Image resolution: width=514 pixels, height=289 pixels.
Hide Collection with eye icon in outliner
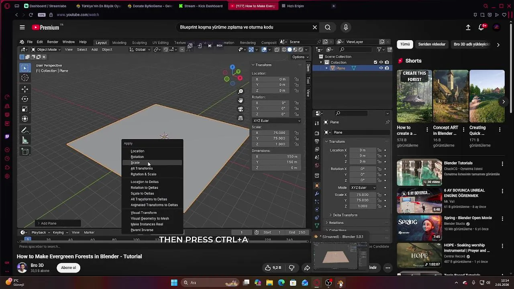pos(381,62)
